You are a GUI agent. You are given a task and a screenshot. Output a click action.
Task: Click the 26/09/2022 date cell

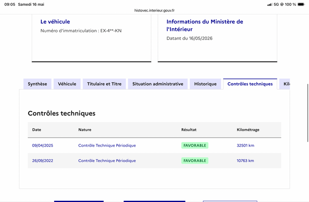[42, 160]
